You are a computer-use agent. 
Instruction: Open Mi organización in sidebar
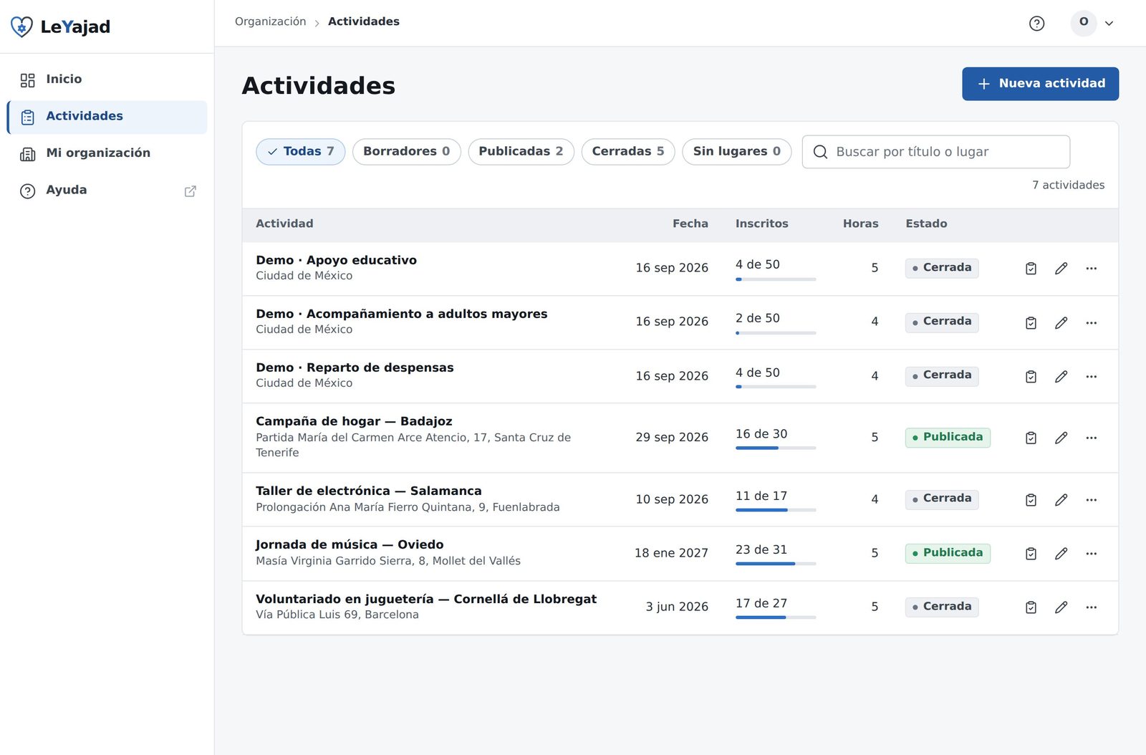tap(107, 153)
